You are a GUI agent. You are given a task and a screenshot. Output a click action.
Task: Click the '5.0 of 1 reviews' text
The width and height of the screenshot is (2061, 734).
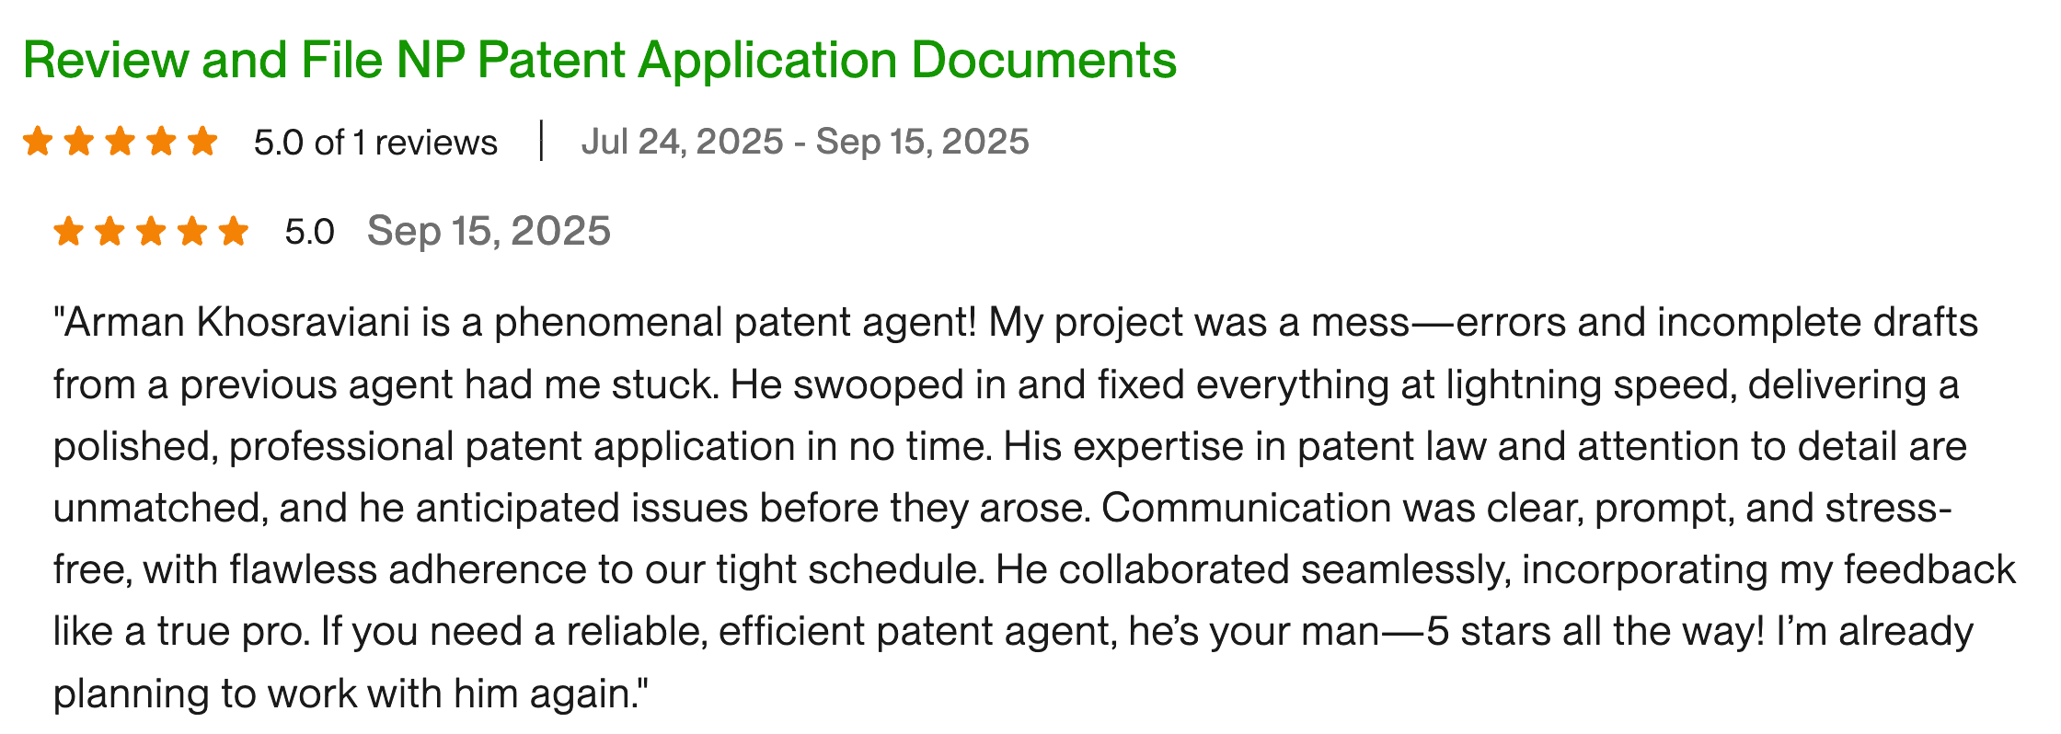[375, 143]
